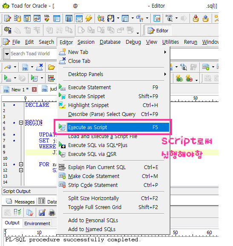Select Add to Personal SQLs
This screenshot has width=233, height=246.
click(x=113, y=221)
